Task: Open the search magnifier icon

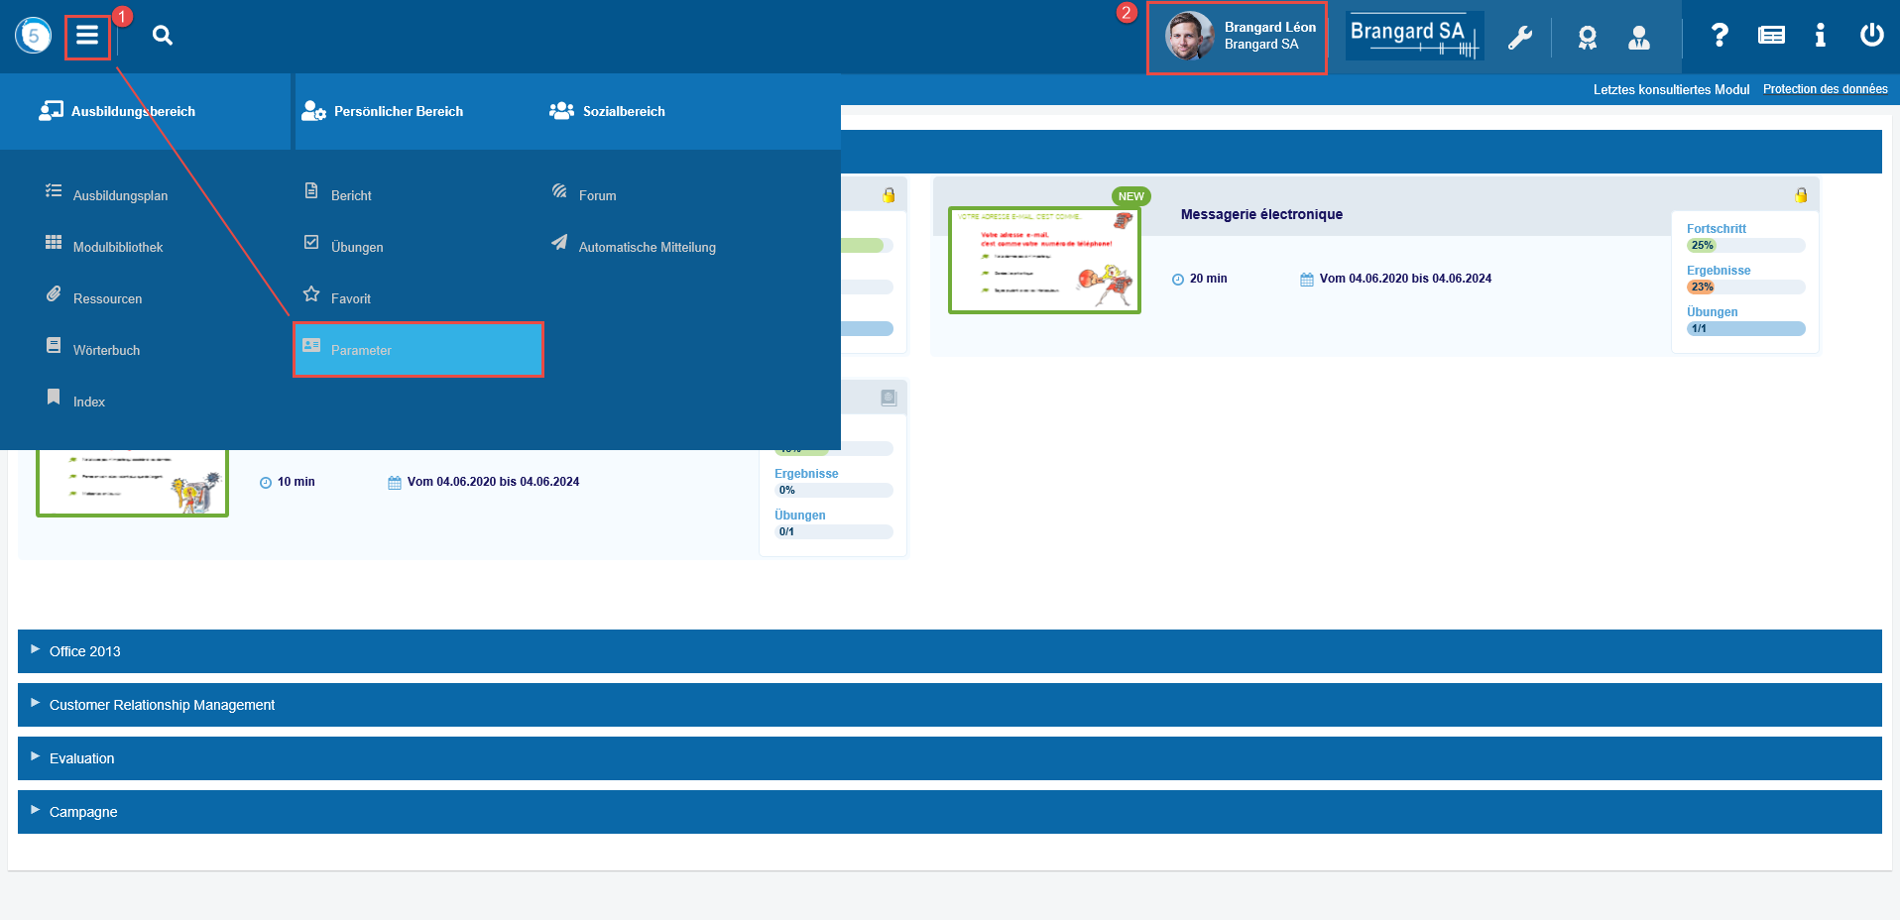Action: click(x=163, y=36)
